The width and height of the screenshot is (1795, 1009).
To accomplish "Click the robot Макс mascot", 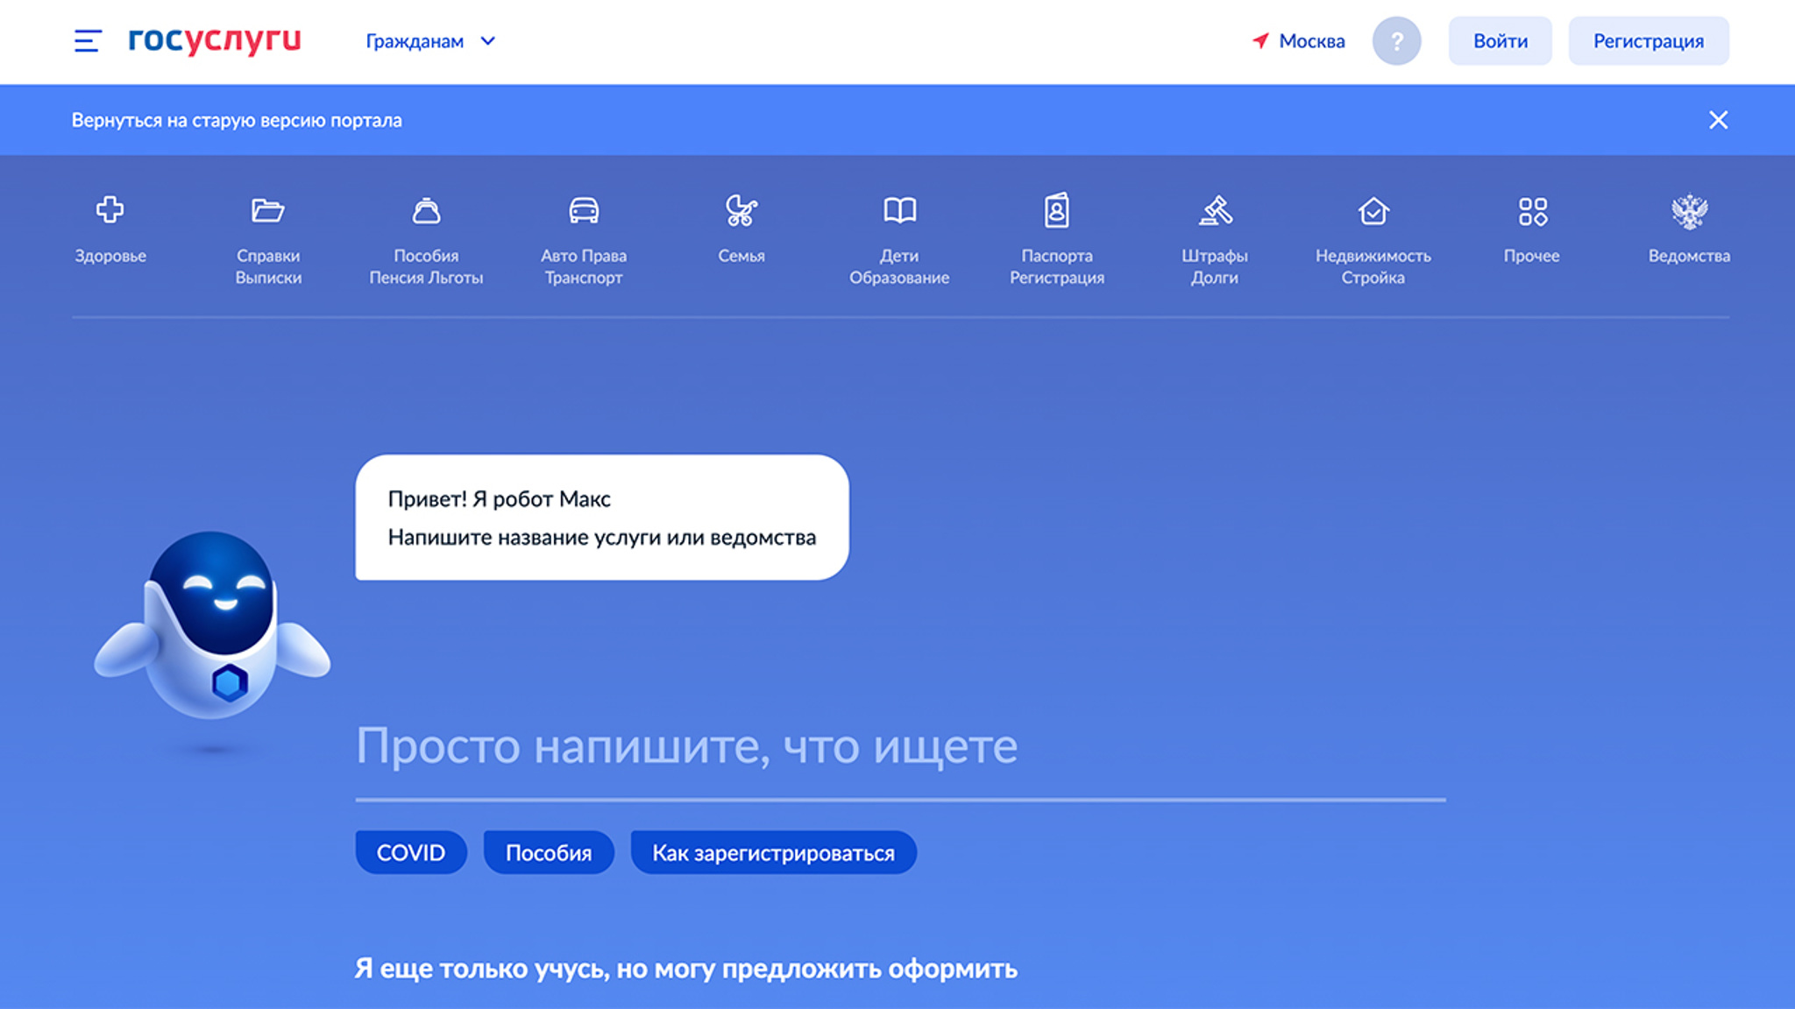I will (x=212, y=625).
